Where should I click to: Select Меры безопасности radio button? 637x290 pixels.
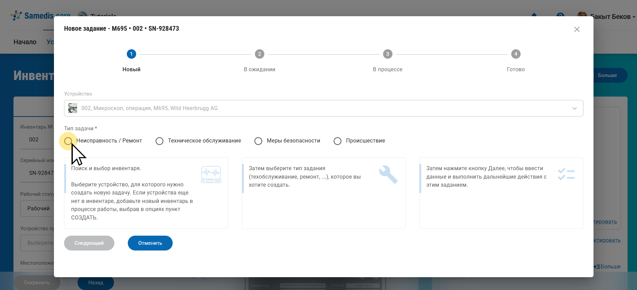[x=258, y=141]
